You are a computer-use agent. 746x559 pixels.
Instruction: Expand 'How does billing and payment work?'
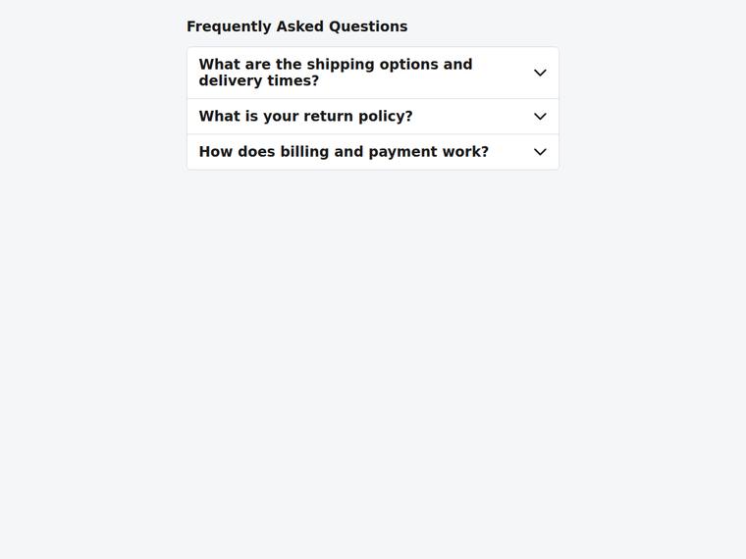point(373,152)
